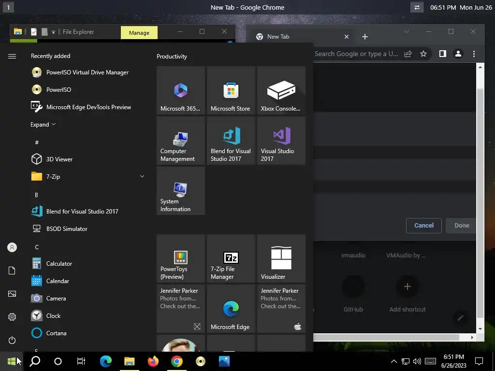The image size is (495, 371).
Task: Select Manage tab in File Explorer
Action: coord(139,33)
